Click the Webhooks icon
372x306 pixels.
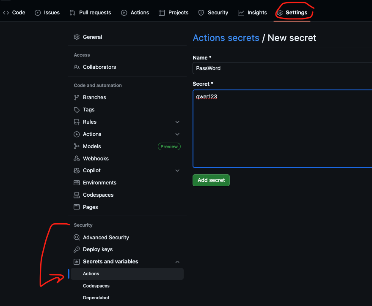tap(77, 158)
